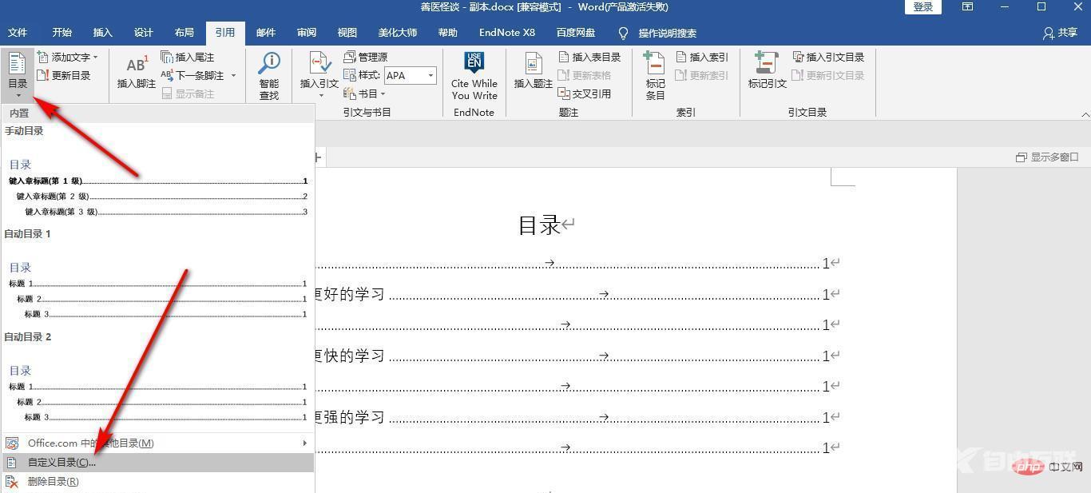Click the Share button
1091x493 pixels.
(x=1060, y=33)
